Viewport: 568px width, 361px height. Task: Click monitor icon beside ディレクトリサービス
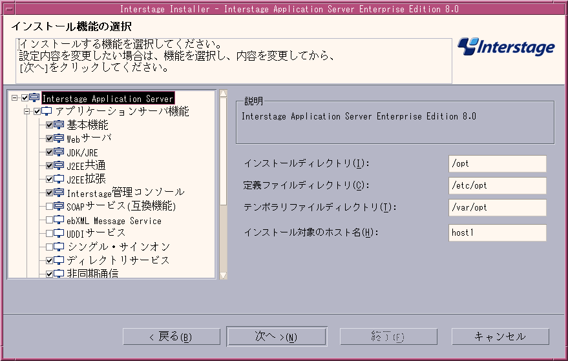coord(59,260)
